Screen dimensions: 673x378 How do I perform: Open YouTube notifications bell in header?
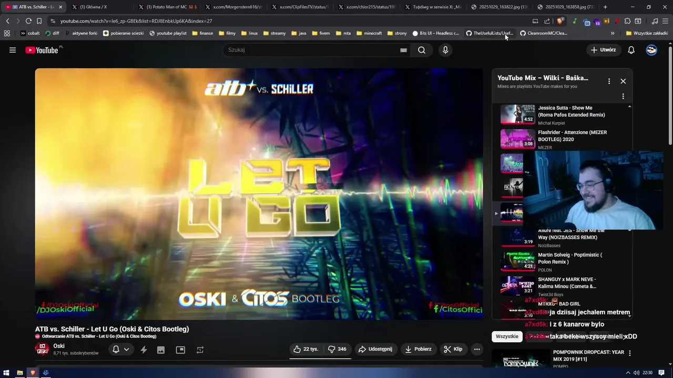(631, 50)
